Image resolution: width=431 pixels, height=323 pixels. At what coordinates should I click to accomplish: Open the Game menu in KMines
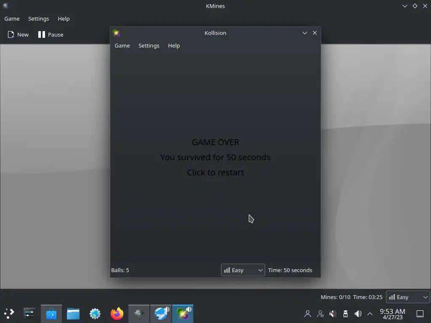coord(12,19)
